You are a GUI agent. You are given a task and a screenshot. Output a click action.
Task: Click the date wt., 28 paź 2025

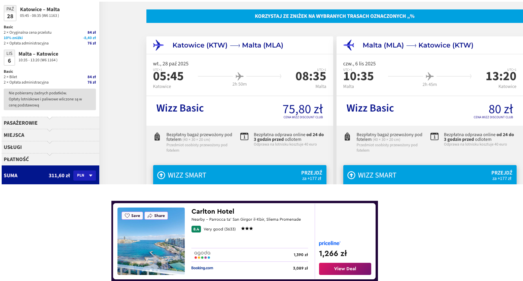point(171,64)
